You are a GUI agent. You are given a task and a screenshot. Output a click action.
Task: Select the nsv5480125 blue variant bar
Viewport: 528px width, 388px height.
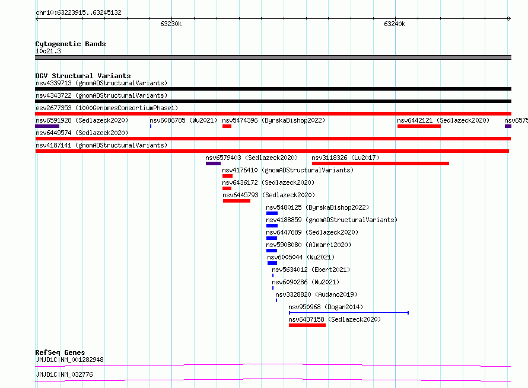click(272, 213)
